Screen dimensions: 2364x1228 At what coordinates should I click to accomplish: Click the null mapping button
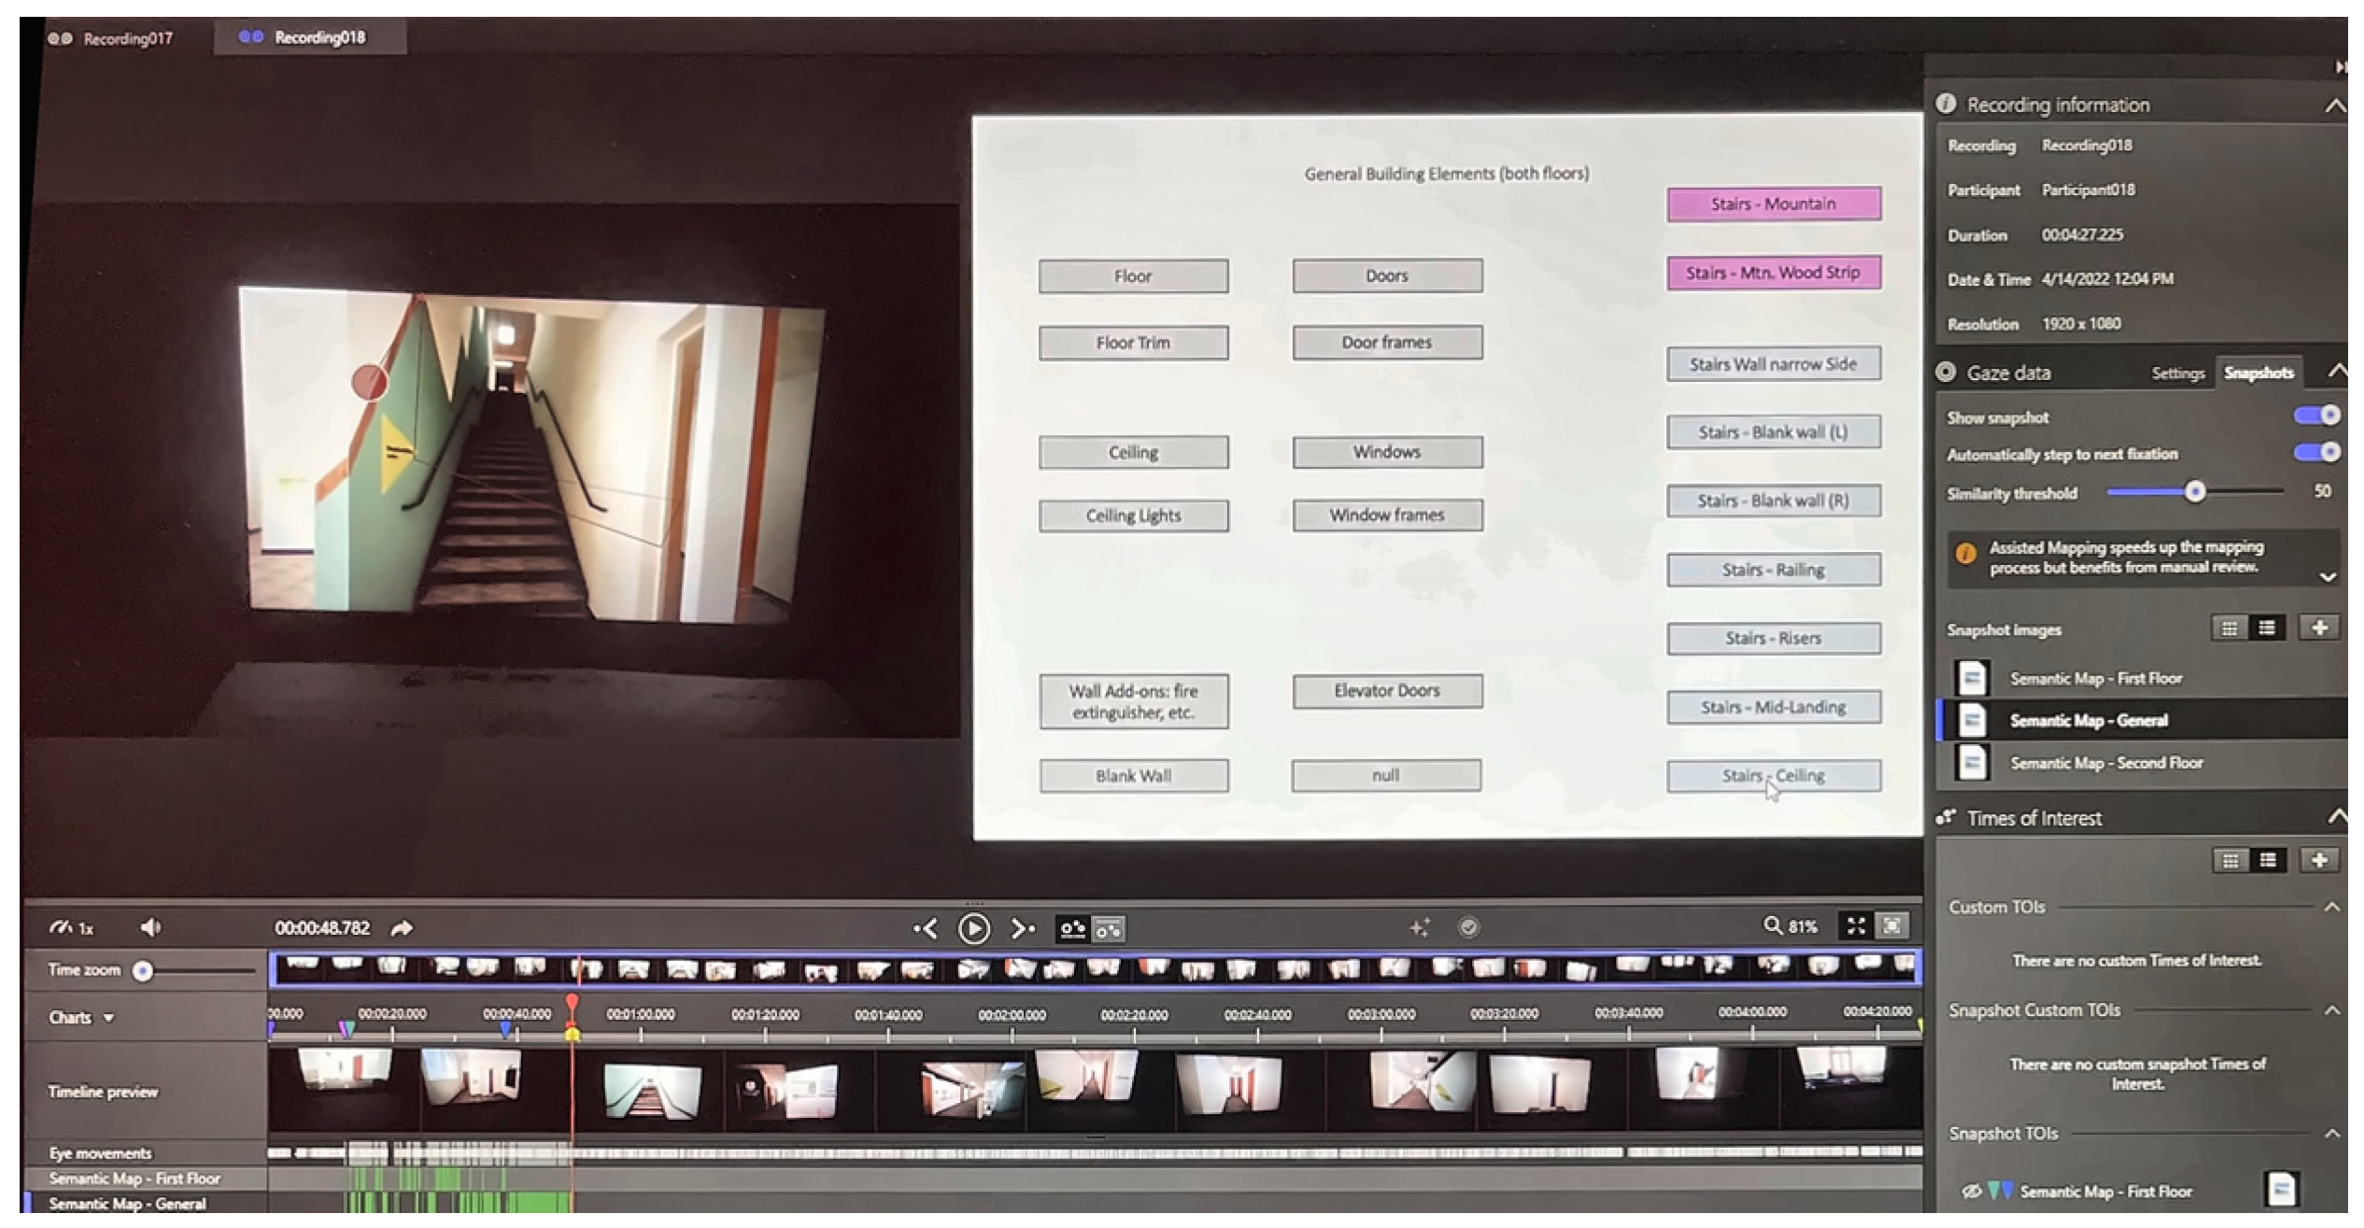coord(1386,775)
